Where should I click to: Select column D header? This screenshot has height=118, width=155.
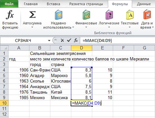[81, 48]
